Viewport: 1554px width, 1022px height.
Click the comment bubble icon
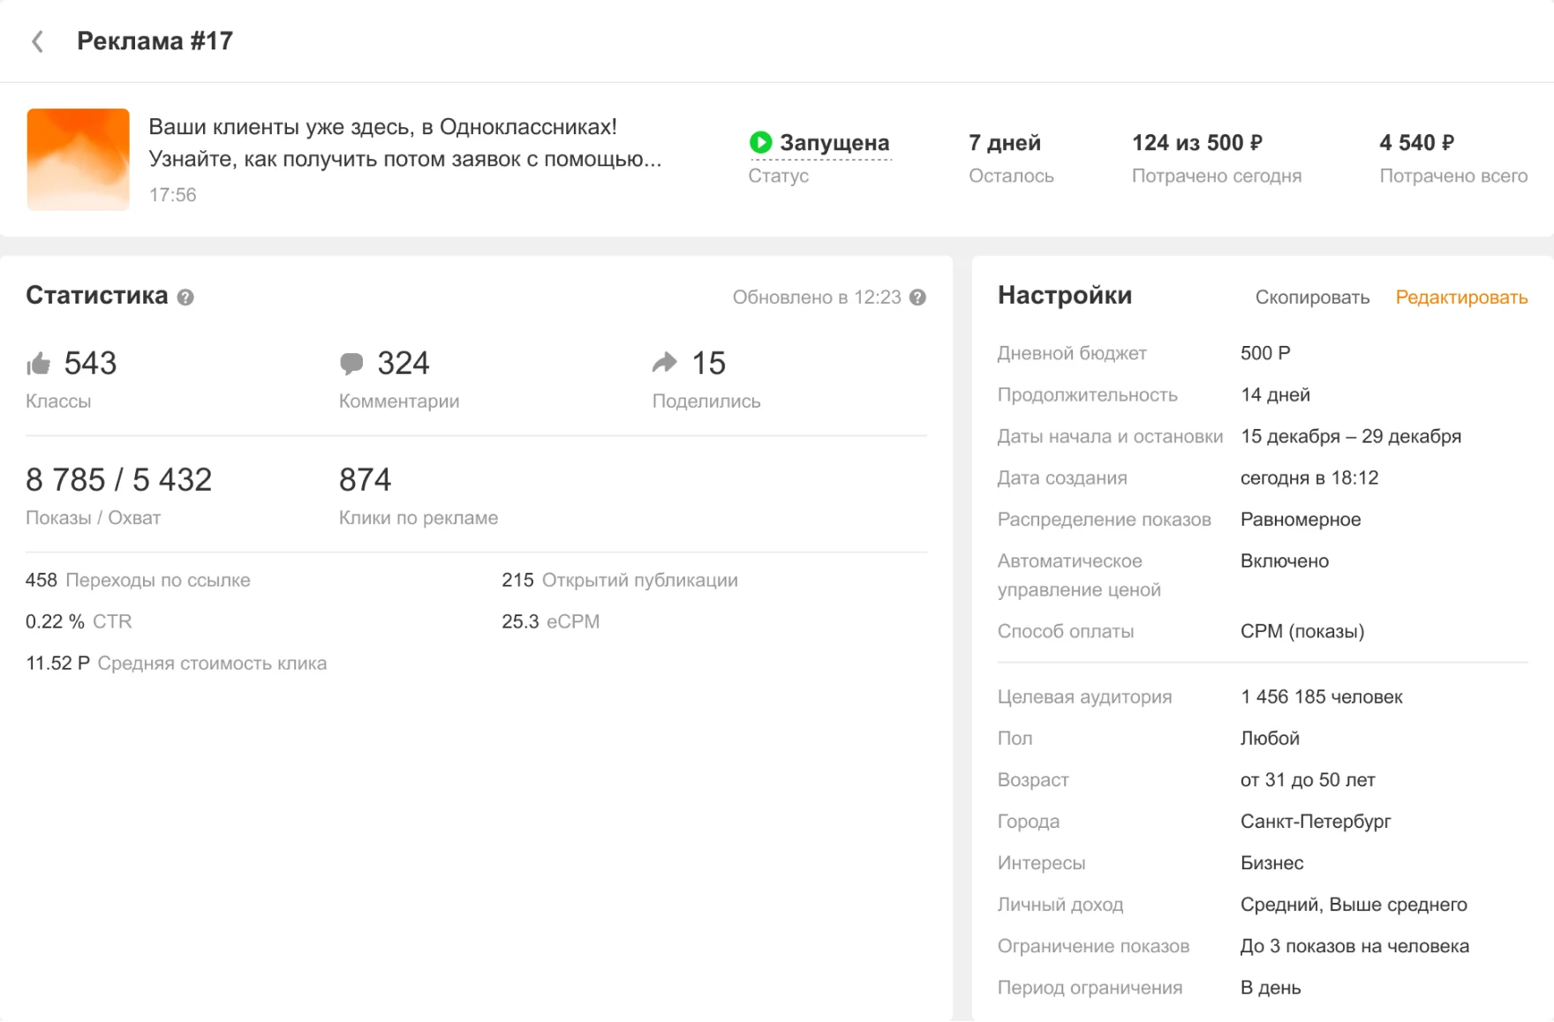pyautogui.click(x=351, y=364)
